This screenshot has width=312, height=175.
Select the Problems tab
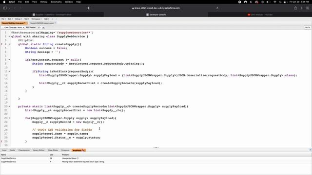[78, 150]
